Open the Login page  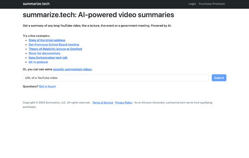tap(192, 4)
